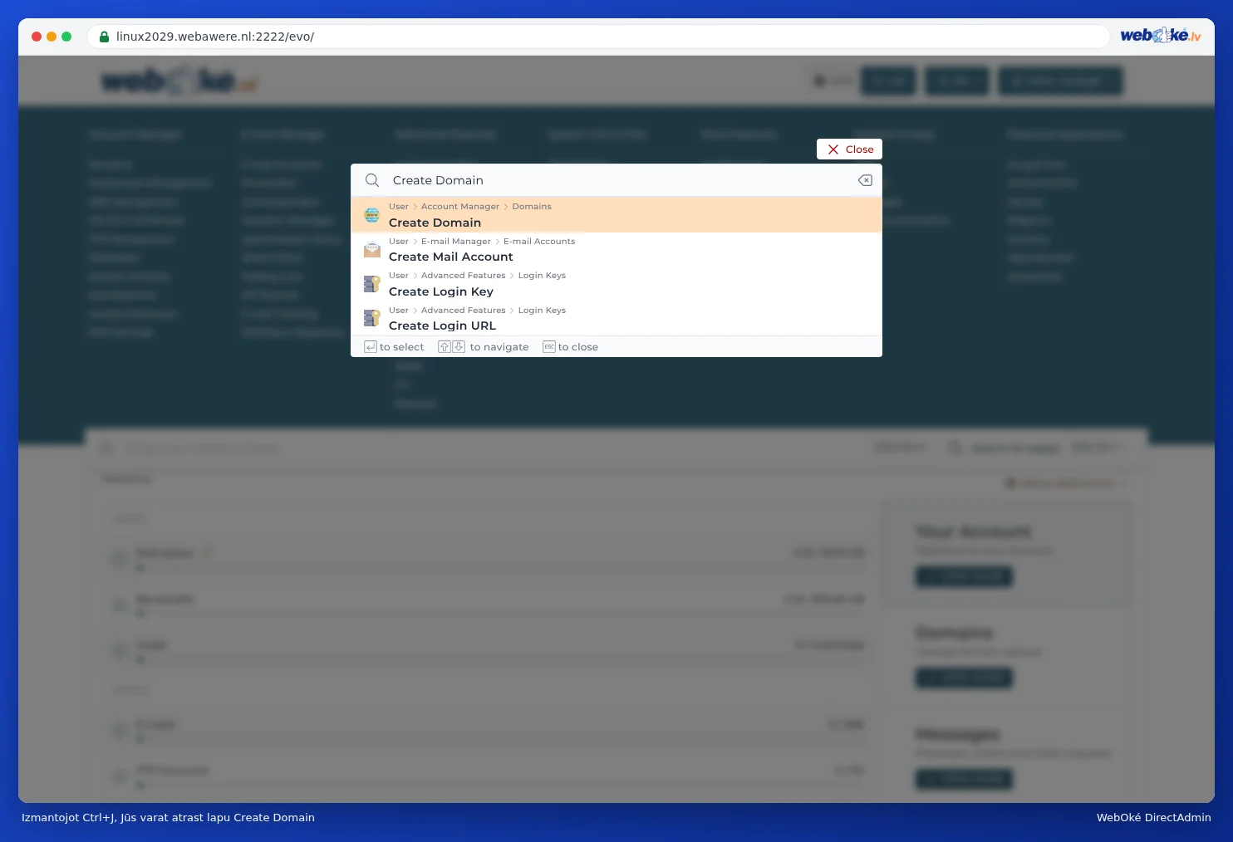The width and height of the screenshot is (1233, 842).
Task: Click the browser address bar URL
Action: pos(215,37)
